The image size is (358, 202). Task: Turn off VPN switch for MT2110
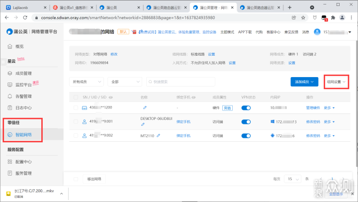[x=246, y=136]
